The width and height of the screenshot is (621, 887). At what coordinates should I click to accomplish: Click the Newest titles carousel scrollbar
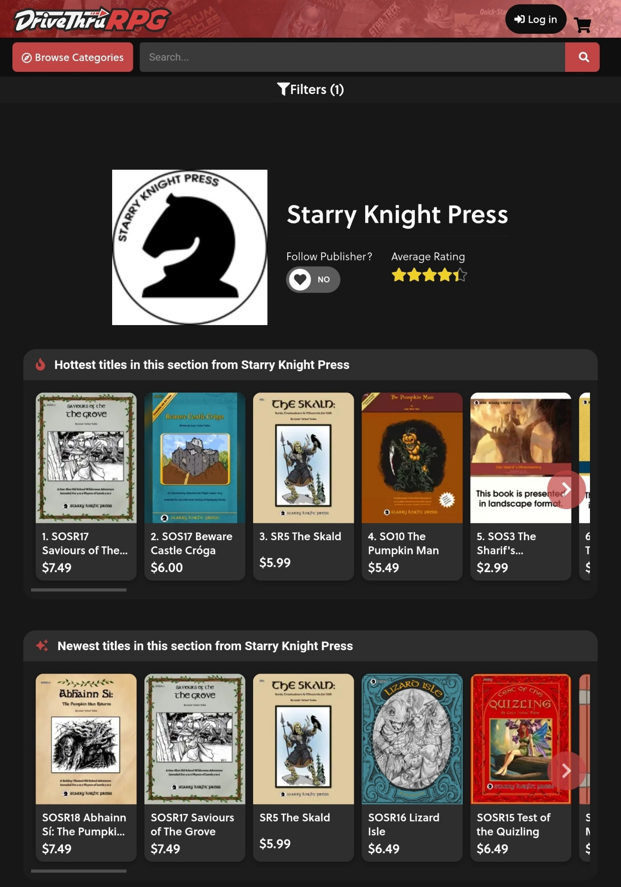[79, 871]
